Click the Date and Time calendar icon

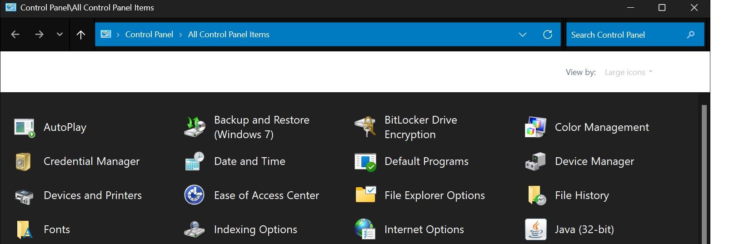tap(195, 161)
